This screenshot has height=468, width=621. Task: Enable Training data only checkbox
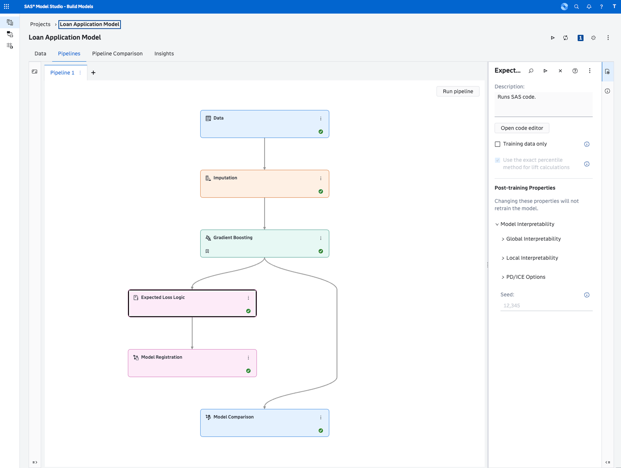(498, 144)
